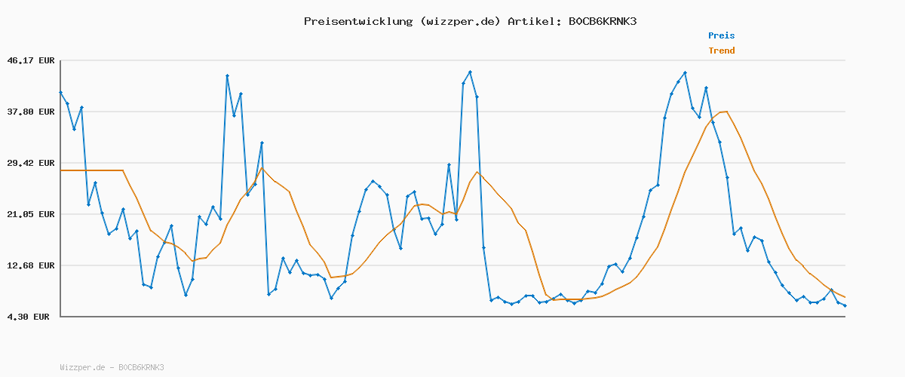Click the orange trend line's right end point

coord(845,297)
